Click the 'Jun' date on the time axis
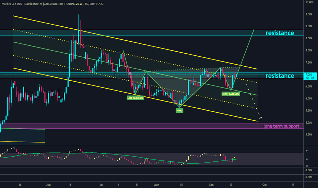The height and width of the screenshot is (188, 318). tap(48, 185)
